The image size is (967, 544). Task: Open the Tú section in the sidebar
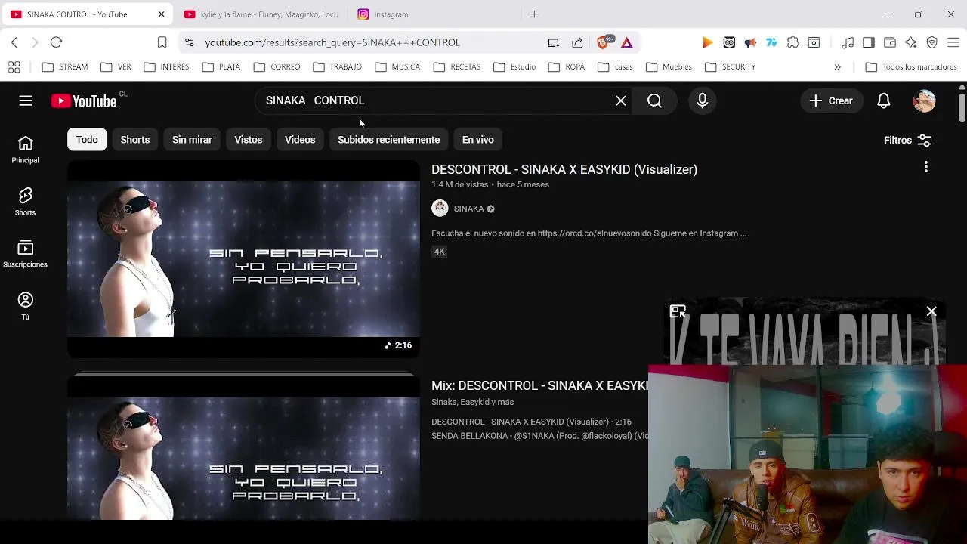click(25, 306)
